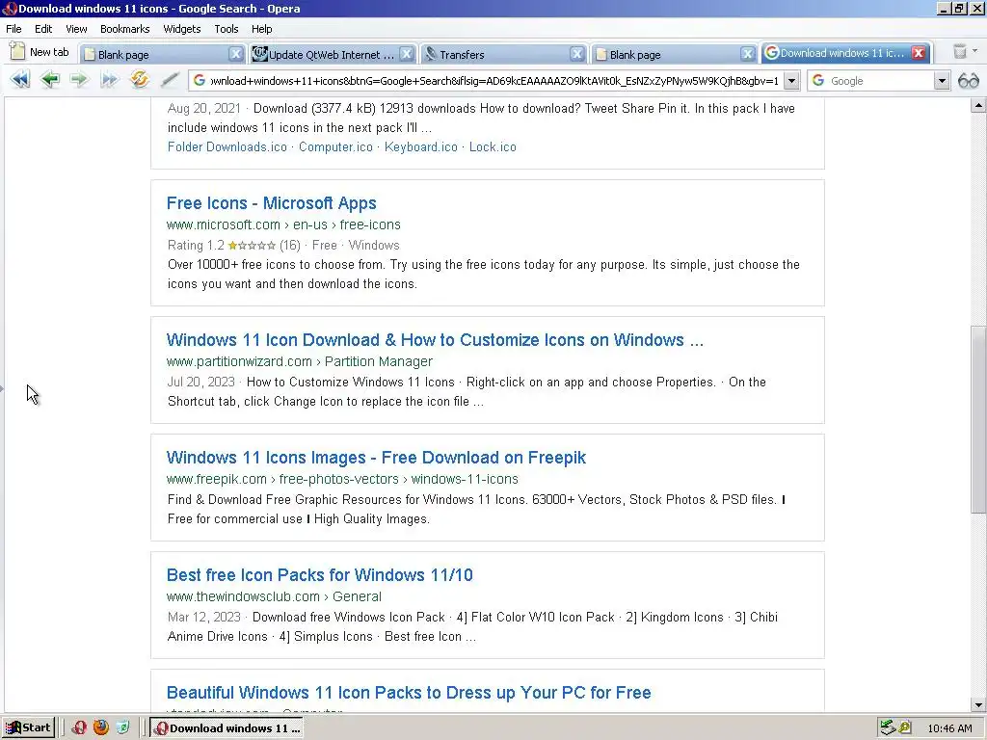Image resolution: width=987 pixels, height=740 pixels.
Task: Open the Freepik Windows 11 Icons result
Action: tap(376, 458)
